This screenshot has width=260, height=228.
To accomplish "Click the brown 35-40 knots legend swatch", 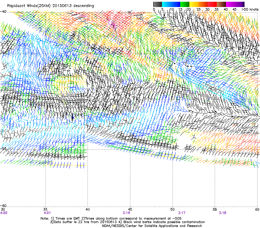I will (x=221, y=4).
